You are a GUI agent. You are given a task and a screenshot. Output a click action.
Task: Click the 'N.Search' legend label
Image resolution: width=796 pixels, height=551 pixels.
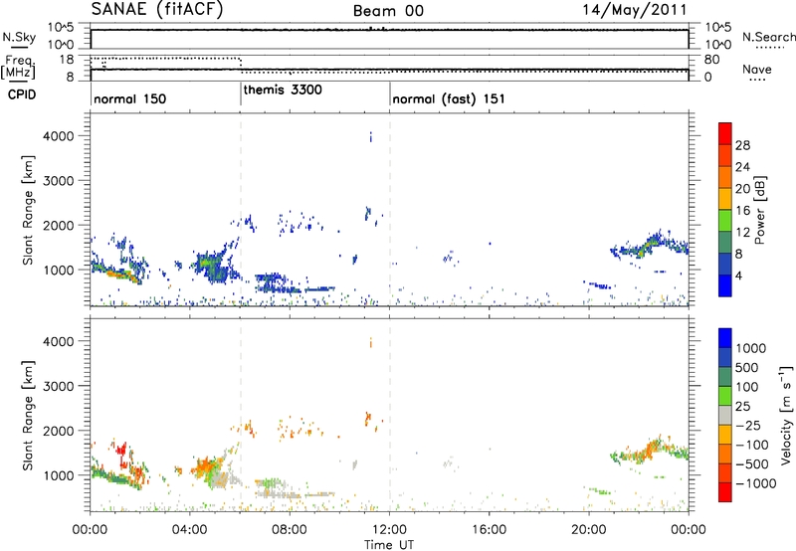point(768,37)
